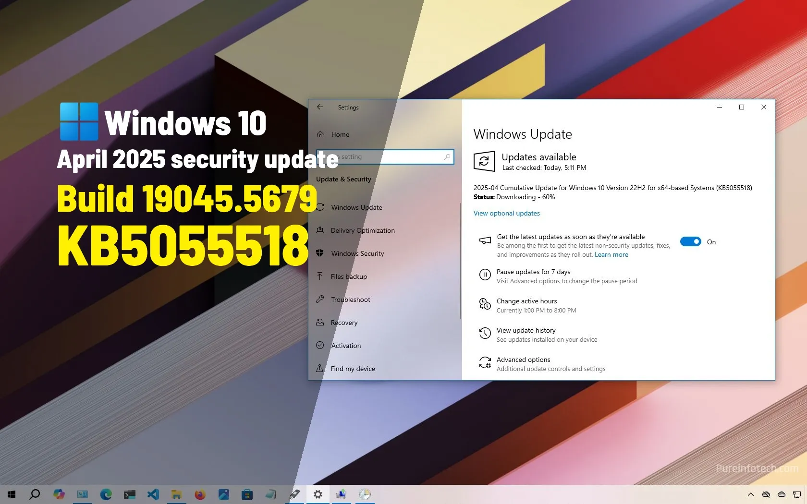Open the Photos app from taskbar
The height and width of the screenshot is (504, 807).
click(x=223, y=494)
